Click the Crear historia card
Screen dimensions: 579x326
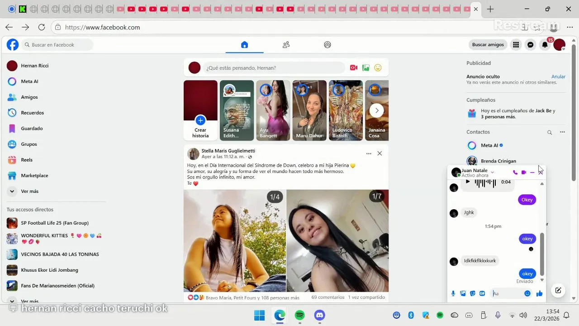(x=200, y=110)
